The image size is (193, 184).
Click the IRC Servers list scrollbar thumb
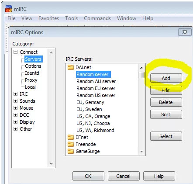(141, 75)
